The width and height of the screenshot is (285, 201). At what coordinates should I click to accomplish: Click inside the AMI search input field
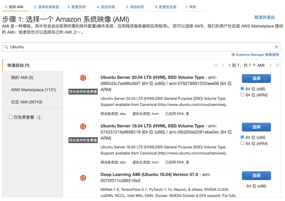[104, 47]
